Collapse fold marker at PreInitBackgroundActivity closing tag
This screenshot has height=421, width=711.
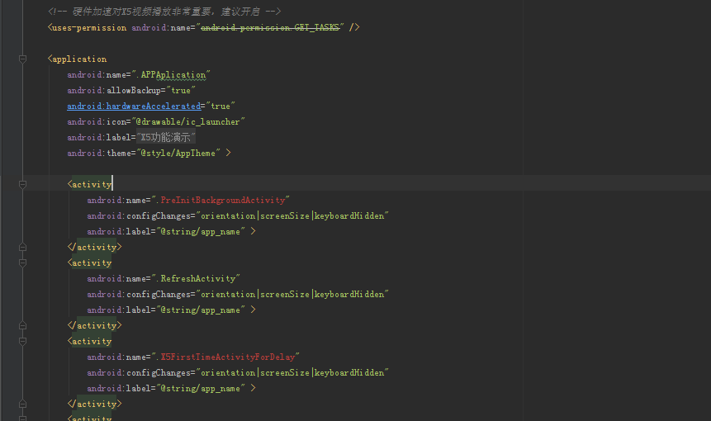22,247
